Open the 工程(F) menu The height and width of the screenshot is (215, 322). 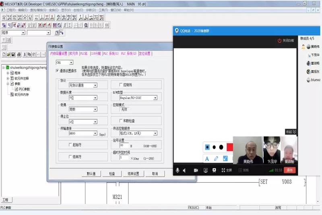pyautogui.click(x=11, y=10)
